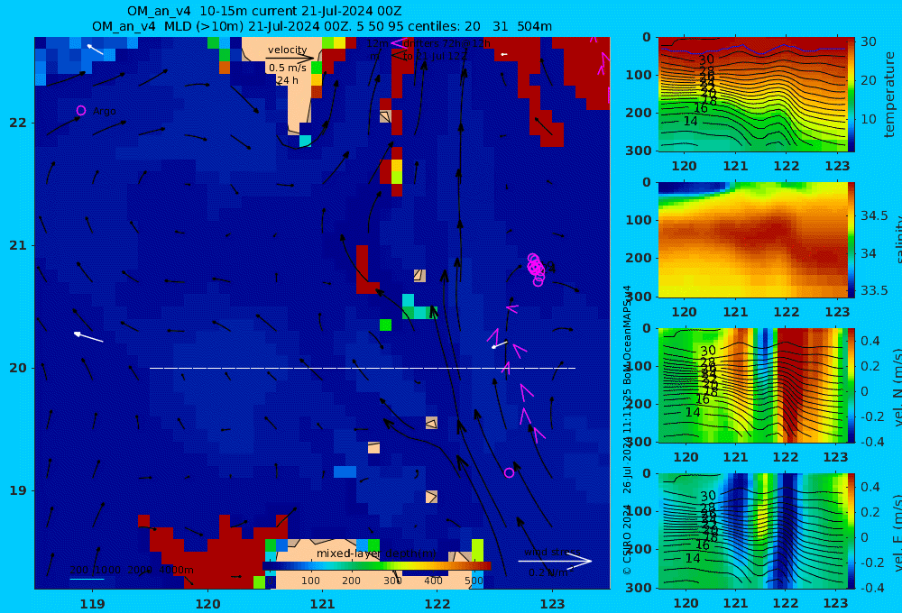Open the salinity section panel

752,240
